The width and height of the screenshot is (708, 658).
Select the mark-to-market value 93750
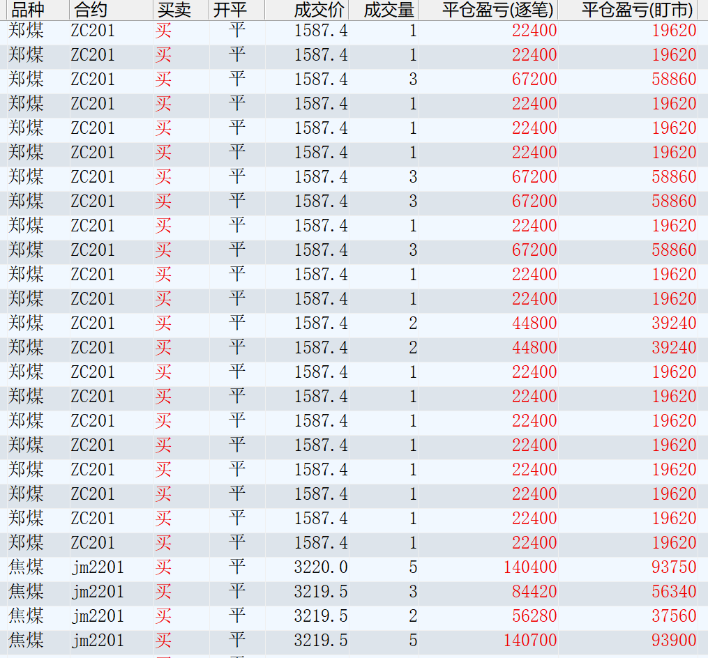674,567
